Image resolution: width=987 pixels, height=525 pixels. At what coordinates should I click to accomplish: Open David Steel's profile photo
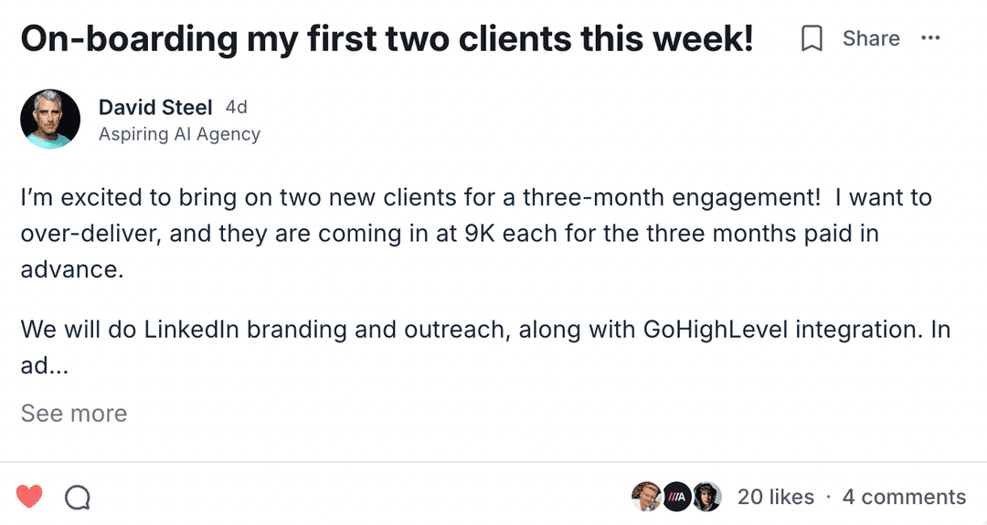click(50, 119)
